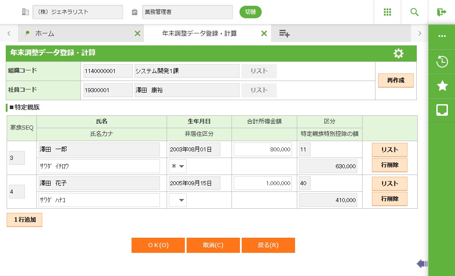Click the income amount field showing 800,000
Image resolution: width=455 pixels, height=276 pixels.
(x=263, y=150)
